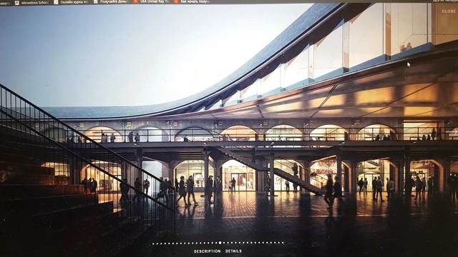Expand the other bookmarks folder
The width and height of the screenshot is (458, 257).
click(445, 1)
